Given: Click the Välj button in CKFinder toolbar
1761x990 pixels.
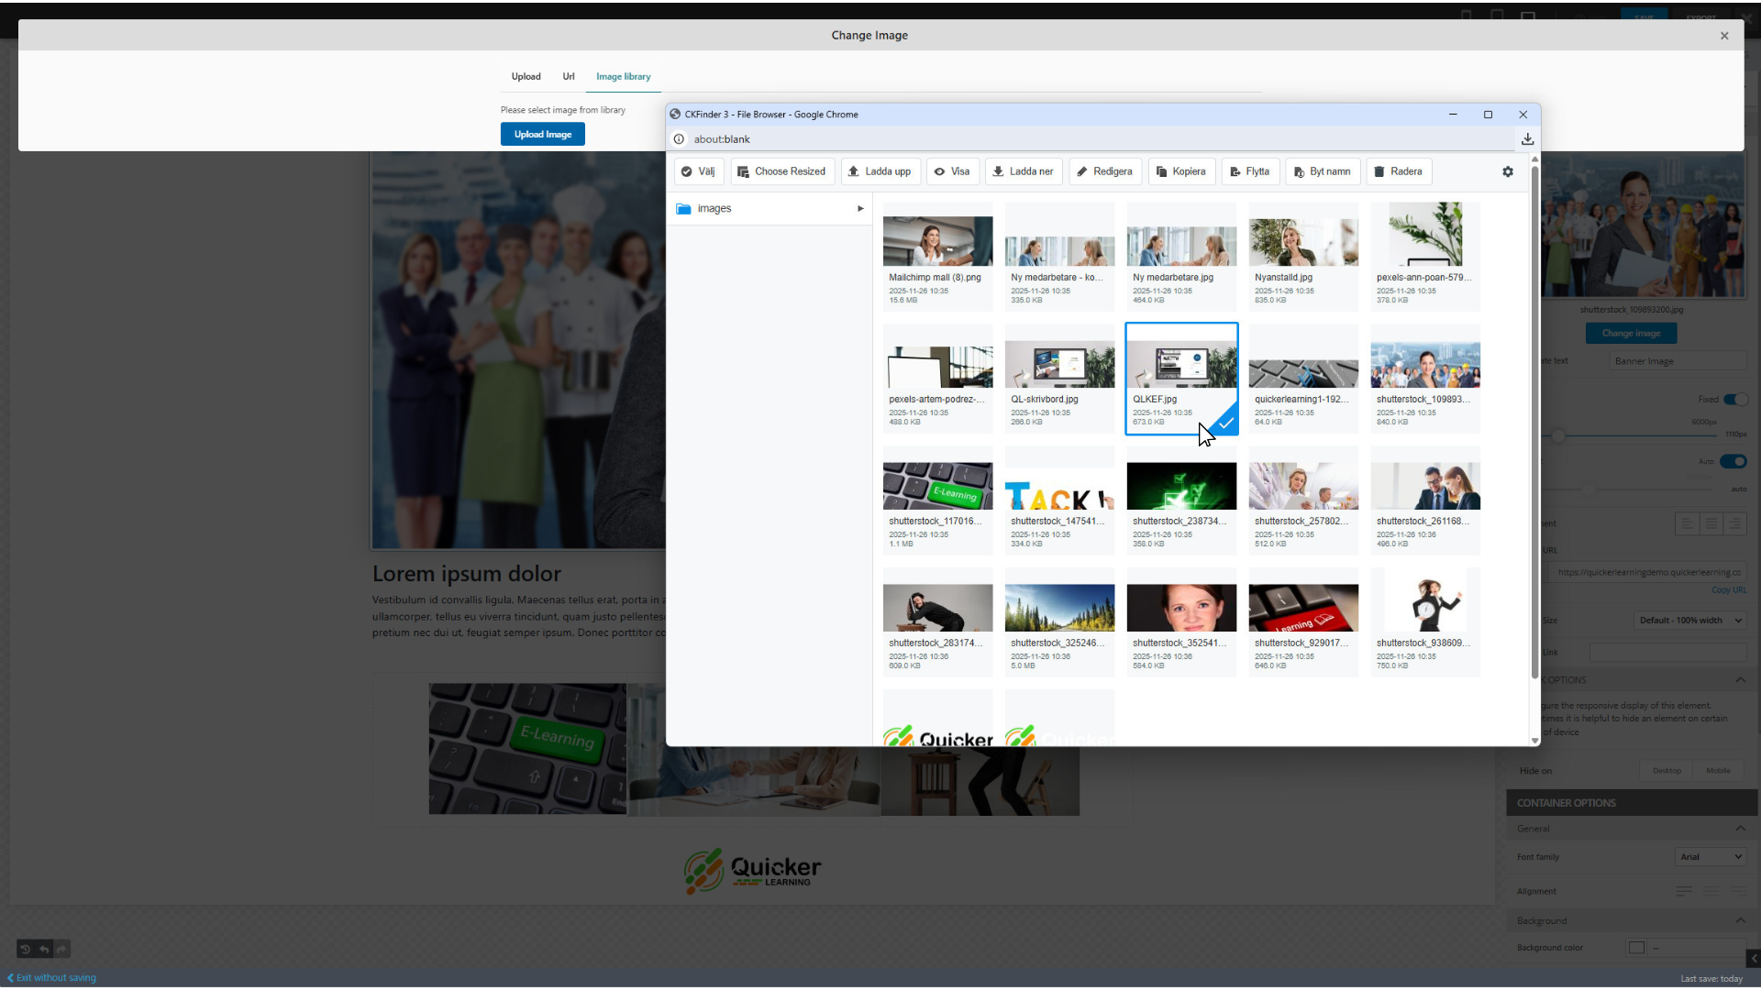Looking at the screenshot, I should (698, 171).
